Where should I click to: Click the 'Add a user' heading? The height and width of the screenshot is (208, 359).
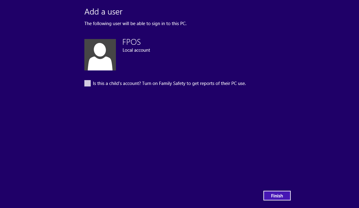tap(103, 12)
